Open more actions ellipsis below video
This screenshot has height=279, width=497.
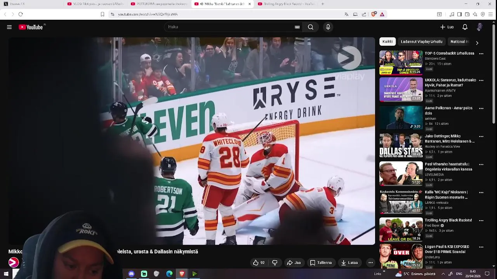pyautogui.click(x=370, y=263)
